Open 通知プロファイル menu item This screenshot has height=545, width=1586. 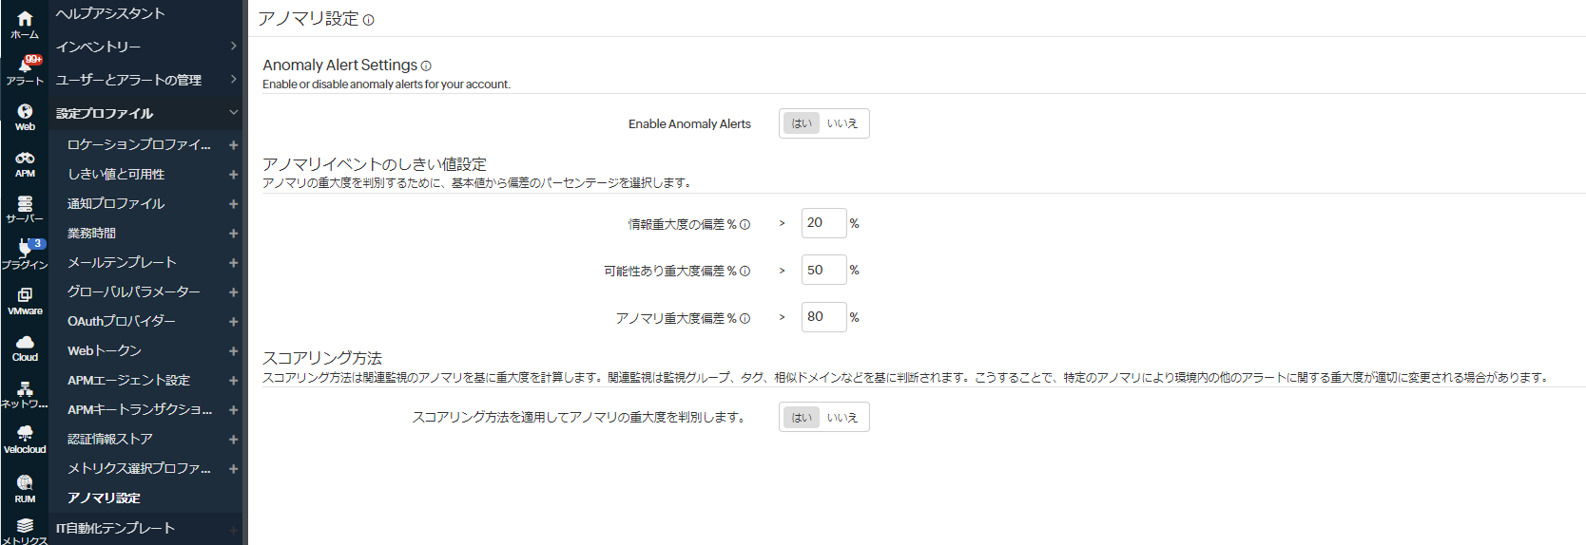116,204
